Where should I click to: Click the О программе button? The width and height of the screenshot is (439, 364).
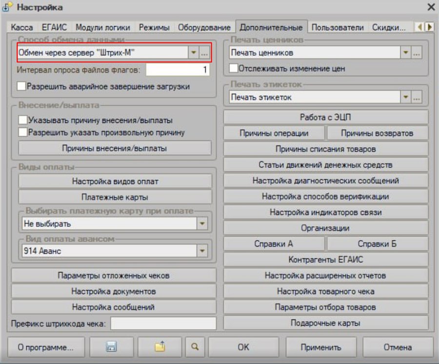[x=46, y=347]
